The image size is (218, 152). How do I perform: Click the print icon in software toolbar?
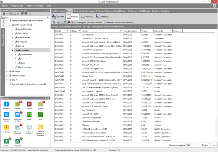[58, 22]
